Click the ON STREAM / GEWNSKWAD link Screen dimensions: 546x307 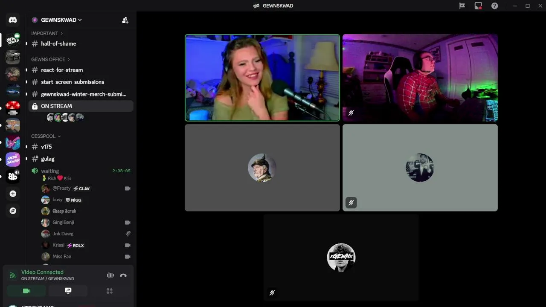48,279
